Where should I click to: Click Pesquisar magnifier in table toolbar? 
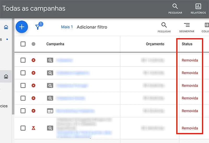click(x=164, y=27)
